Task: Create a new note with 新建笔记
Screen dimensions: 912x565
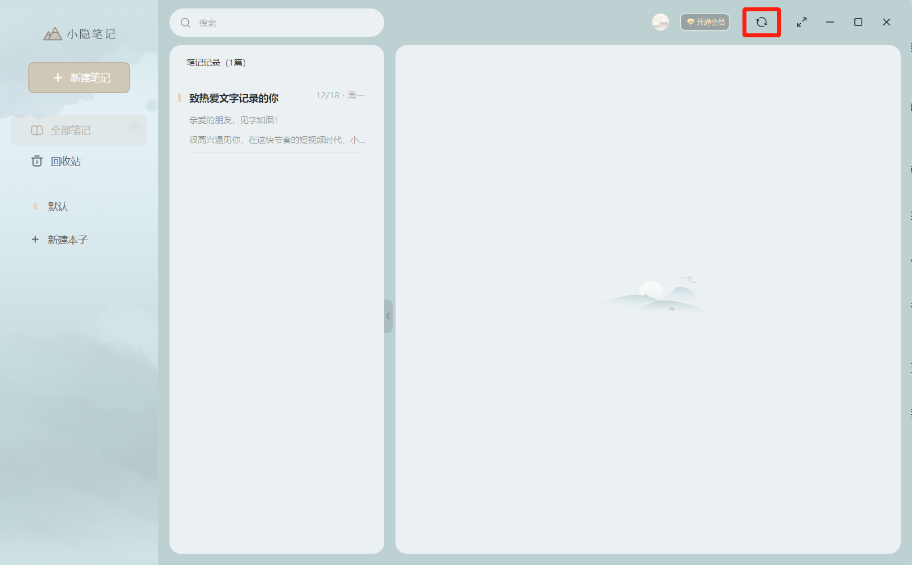Action: pos(79,77)
